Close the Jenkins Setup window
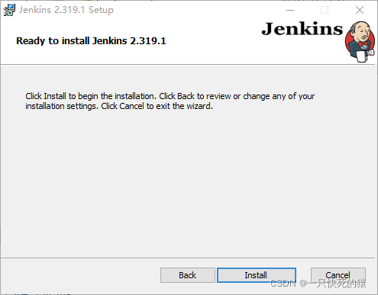The width and height of the screenshot is (378, 295). click(360, 10)
